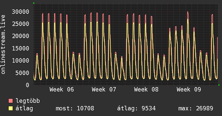Click the 'legtöbb' legend label
Screen dimensions: 222x116
[x=28, y=101]
